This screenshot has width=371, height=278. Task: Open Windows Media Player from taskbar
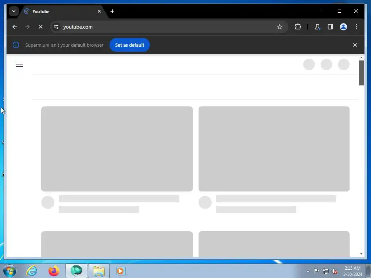(x=121, y=271)
